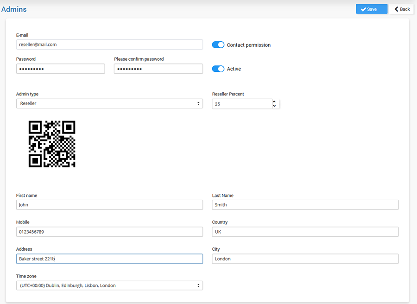Open the Admin type dropdown
The image size is (417, 304).
(109, 103)
